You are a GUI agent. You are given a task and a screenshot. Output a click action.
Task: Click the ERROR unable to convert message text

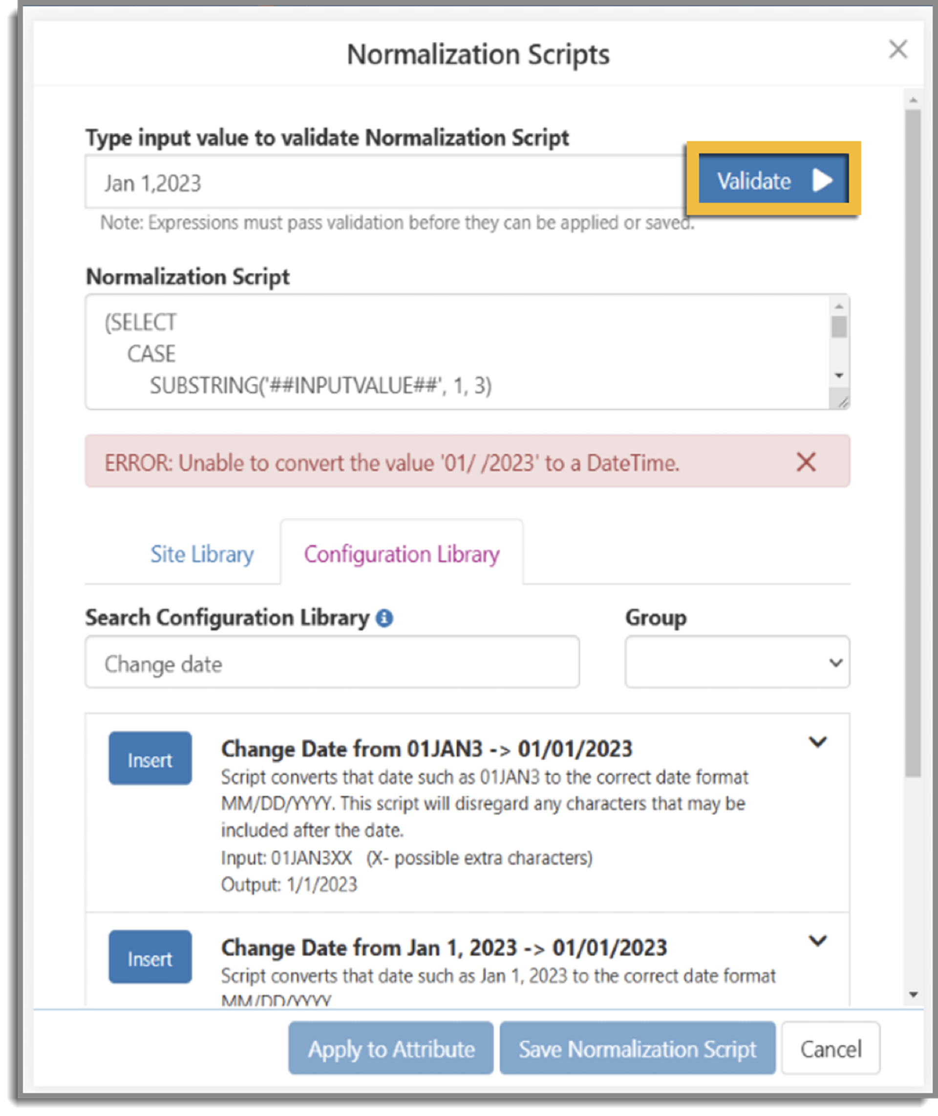(392, 463)
